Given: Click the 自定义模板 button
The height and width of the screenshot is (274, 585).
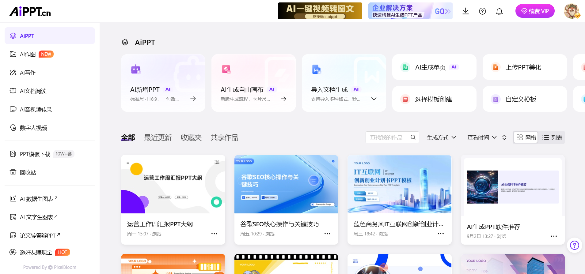Looking at the screenshot, I should pos(525,99).
